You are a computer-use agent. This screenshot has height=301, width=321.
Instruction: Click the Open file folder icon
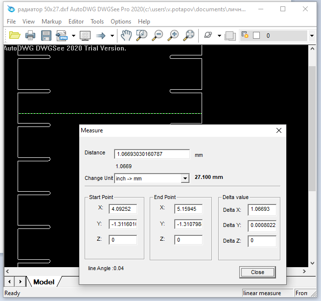(14, 35)
